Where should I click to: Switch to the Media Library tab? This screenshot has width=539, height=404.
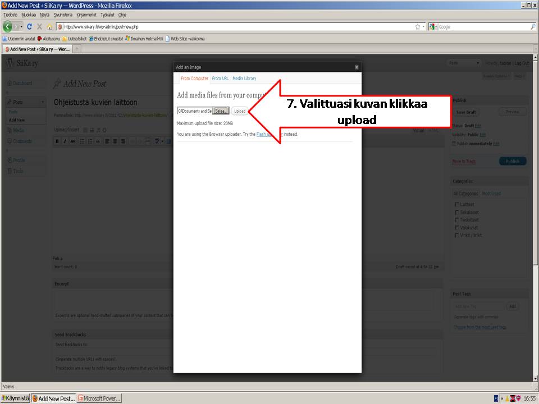244,79
